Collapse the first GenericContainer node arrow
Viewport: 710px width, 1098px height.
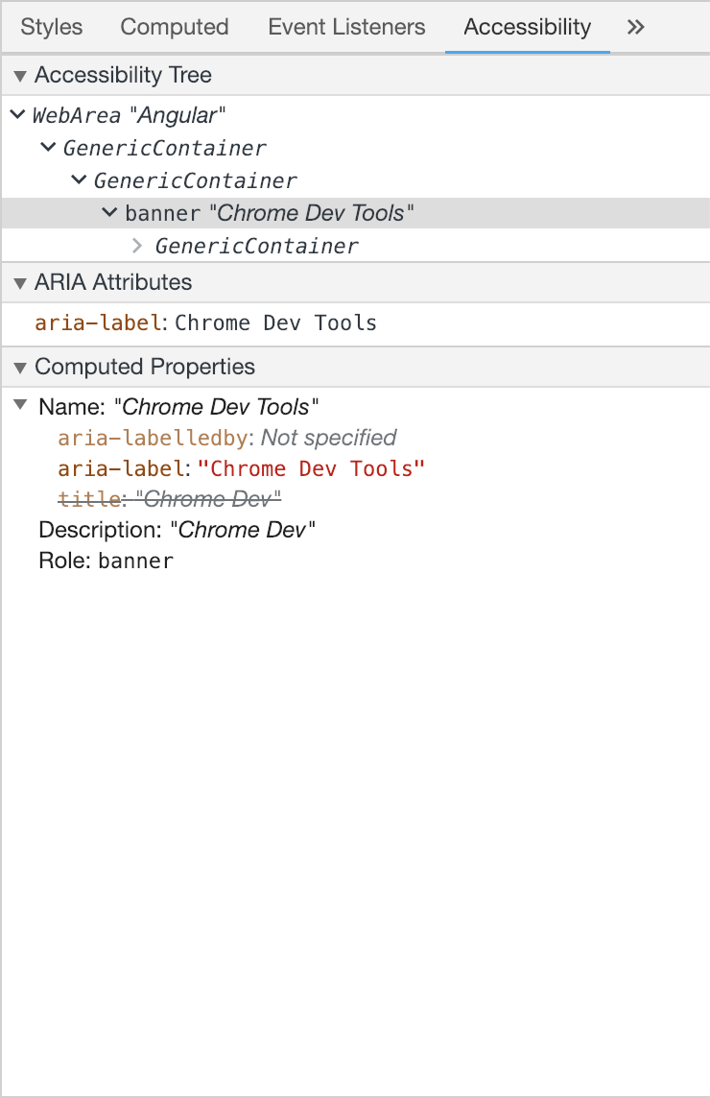[x=48, y=147]
